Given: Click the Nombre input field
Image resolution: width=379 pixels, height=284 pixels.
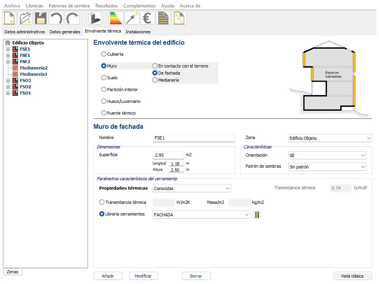Looking at the screenshot, I should 194,138.
